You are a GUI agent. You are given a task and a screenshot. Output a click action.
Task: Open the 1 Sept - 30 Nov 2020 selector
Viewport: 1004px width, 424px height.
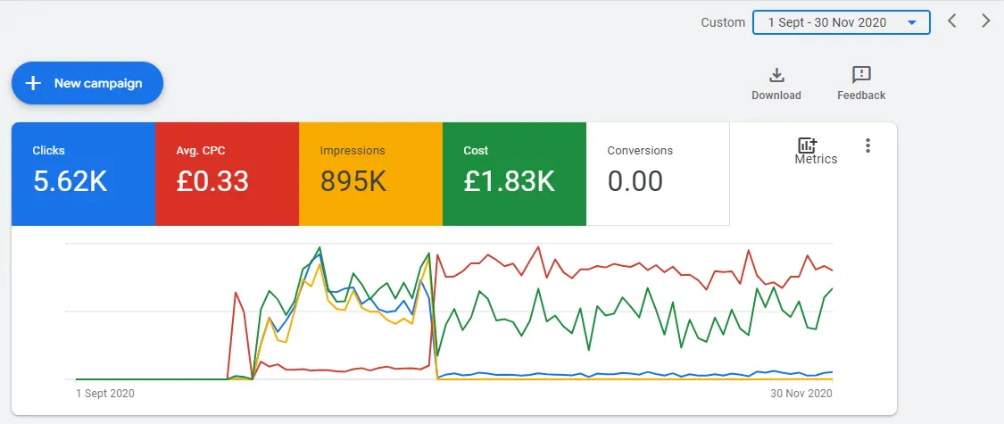(842, 22)
